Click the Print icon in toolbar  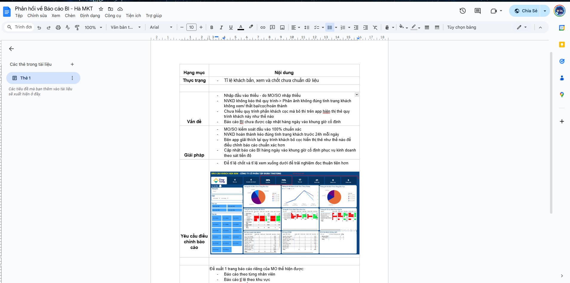click(x=58, y=27)
